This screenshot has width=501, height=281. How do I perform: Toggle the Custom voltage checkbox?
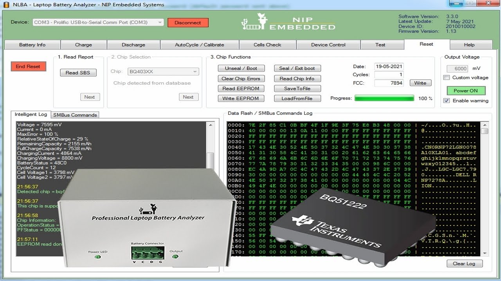tap(447, 78)
